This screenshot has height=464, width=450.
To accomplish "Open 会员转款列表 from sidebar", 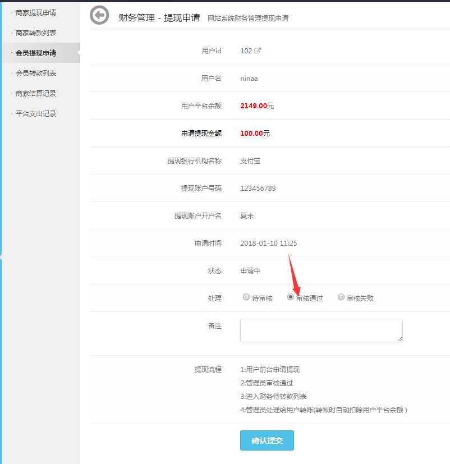I will coord(36,73).
